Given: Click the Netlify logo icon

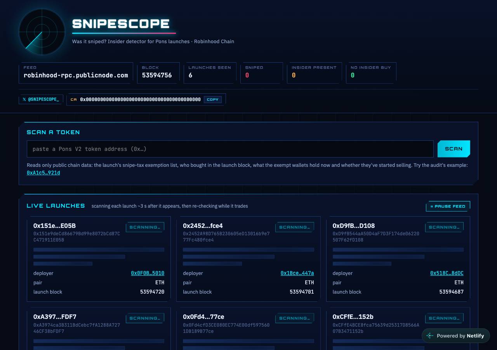Looking at the screenshot, I should [x=430, y=336].
